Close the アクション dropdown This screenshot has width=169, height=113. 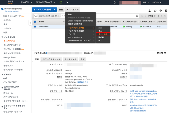pyautogui.click(x=72, y=10)
